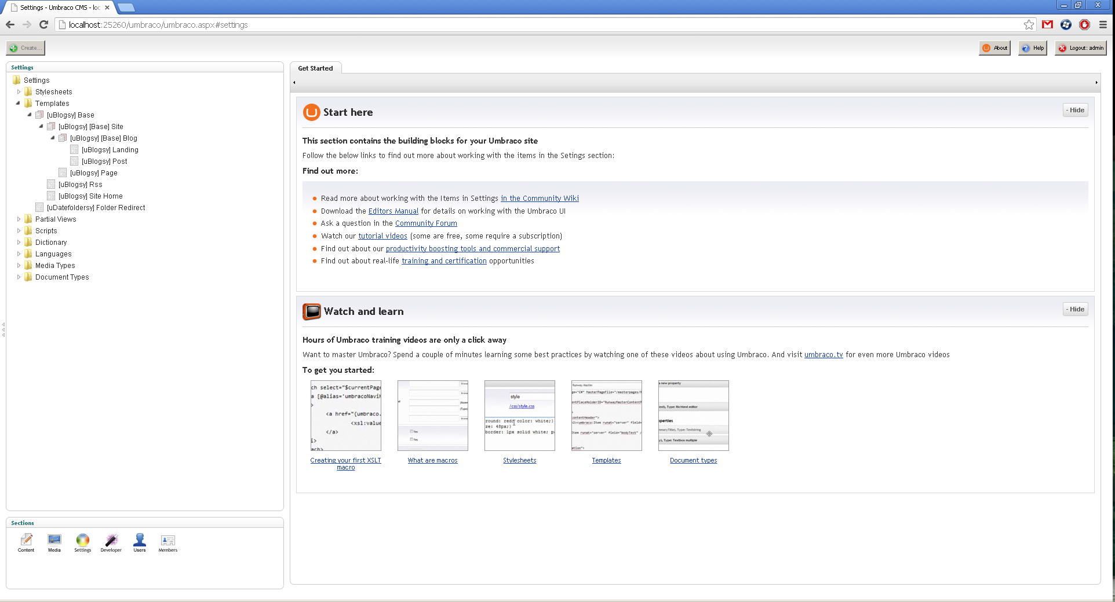Viewport: 1115px width, 602px height.
Task: Reload the page with refresh icon
Action: (43, 24)
